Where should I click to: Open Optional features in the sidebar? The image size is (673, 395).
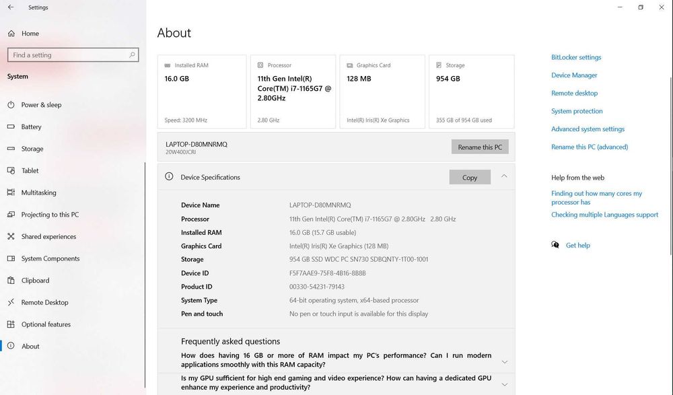pyautogui.click(x=46, y=324)
